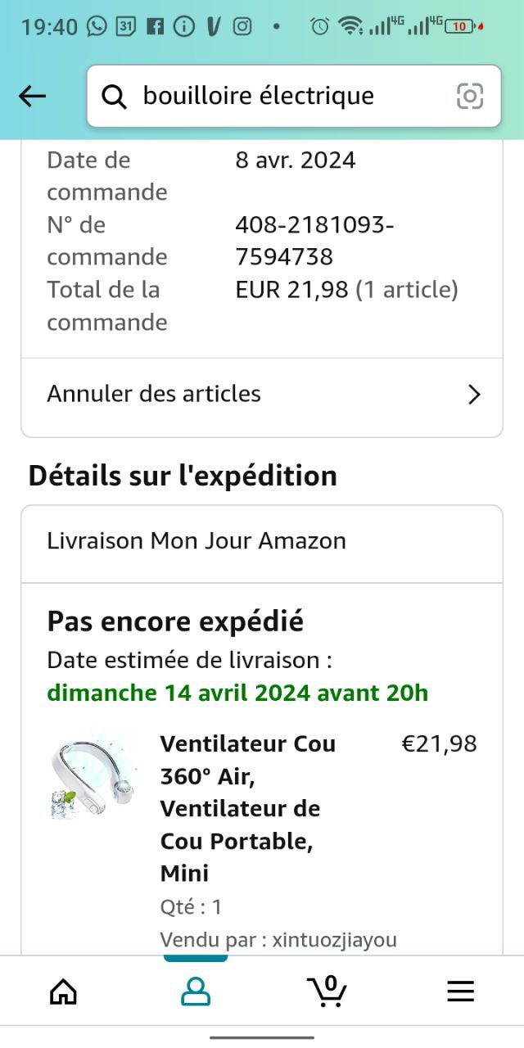Screen dimensions: 524x1048
Task: Tap the back arrow icon
Action: [33, 97]
